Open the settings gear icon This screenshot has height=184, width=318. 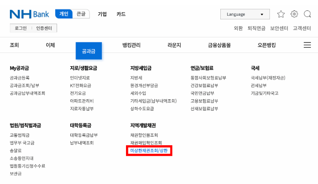[294, 14]
